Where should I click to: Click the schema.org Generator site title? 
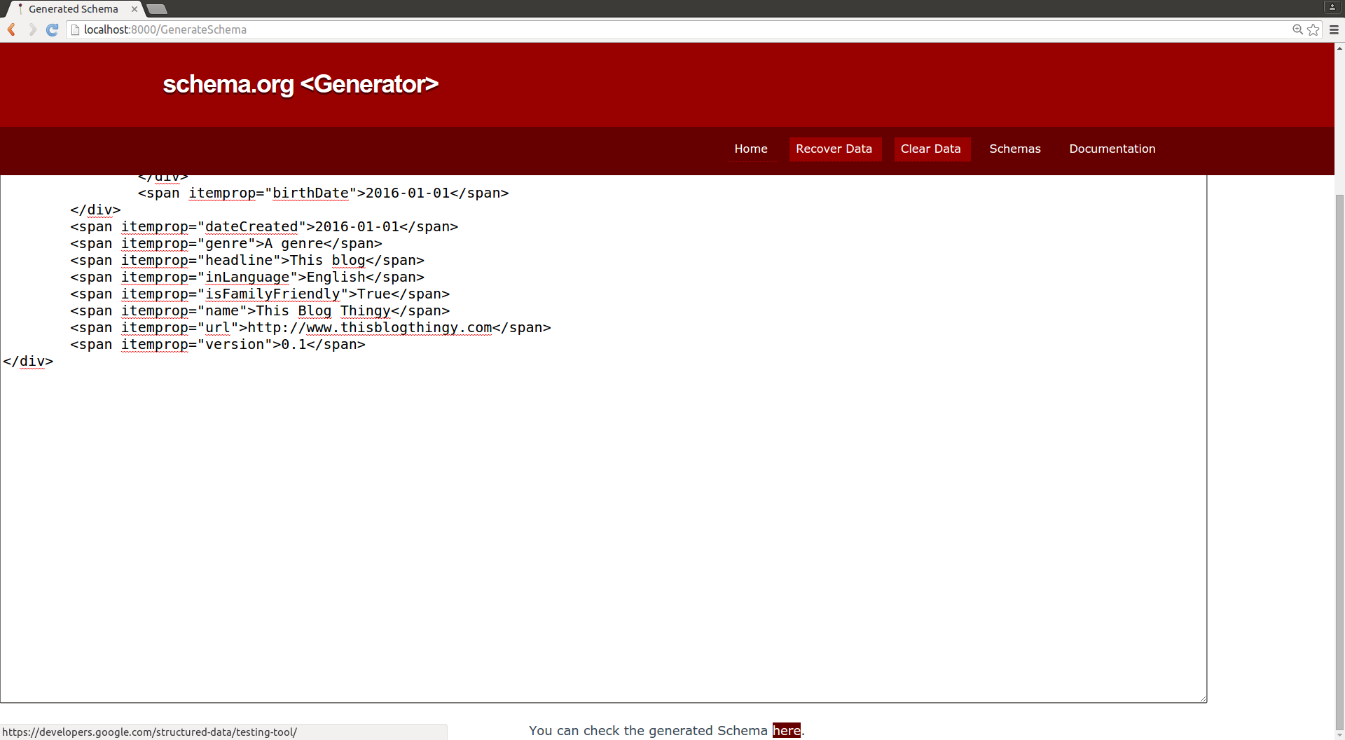point(301,84)
